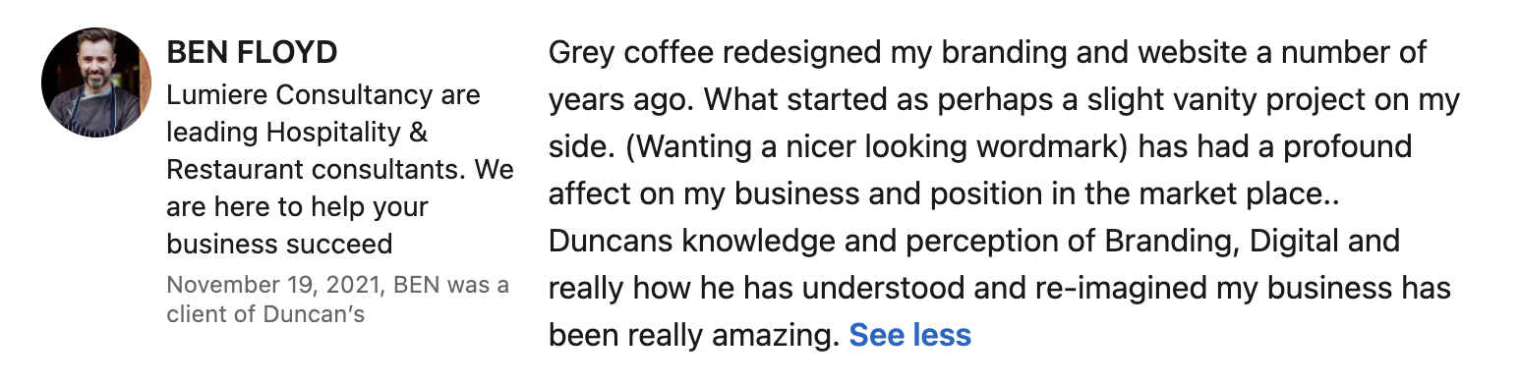Screen dimensions: 1520x385
Task: Click 're-imagined my business' text line
Action: coord(1000,288)
